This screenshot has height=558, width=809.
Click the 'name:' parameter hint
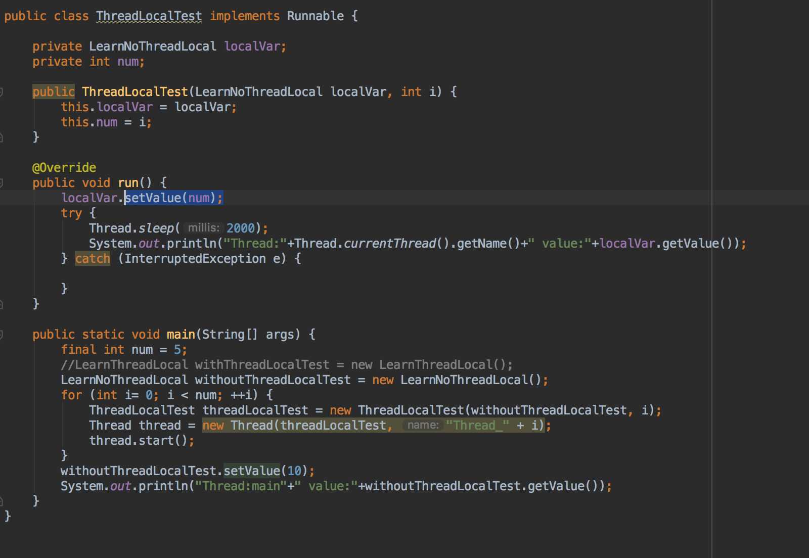[x=423, y=426]
